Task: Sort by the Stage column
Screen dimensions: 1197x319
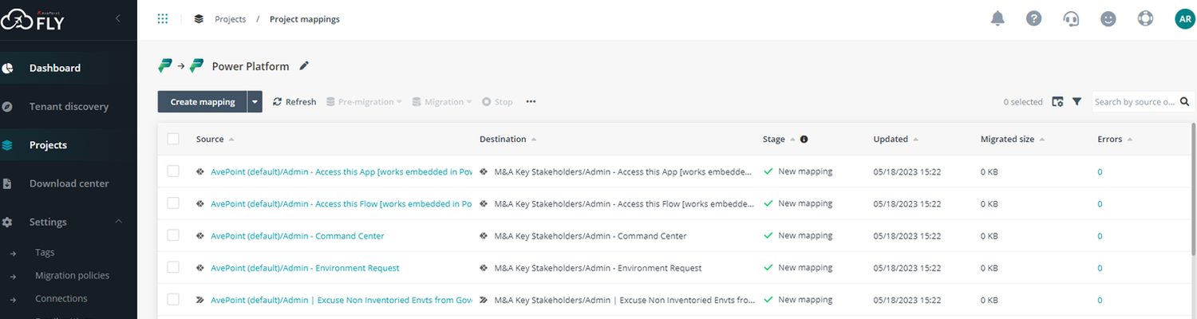Action: coord(779,139)
